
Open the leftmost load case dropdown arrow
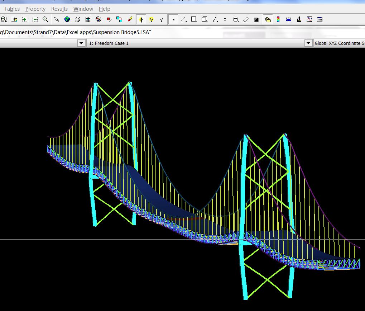81,43
